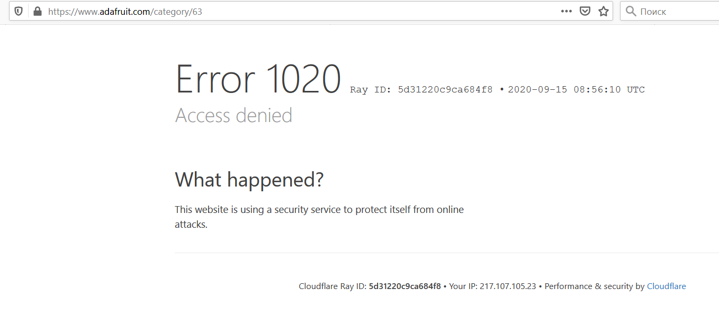Click the bold Cloudflare Ray ID in footer

405,286
